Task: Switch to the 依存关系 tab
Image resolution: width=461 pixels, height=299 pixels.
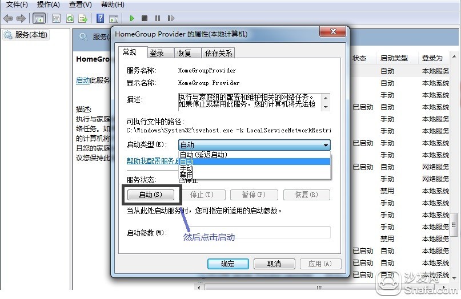Action: (218, 53)
